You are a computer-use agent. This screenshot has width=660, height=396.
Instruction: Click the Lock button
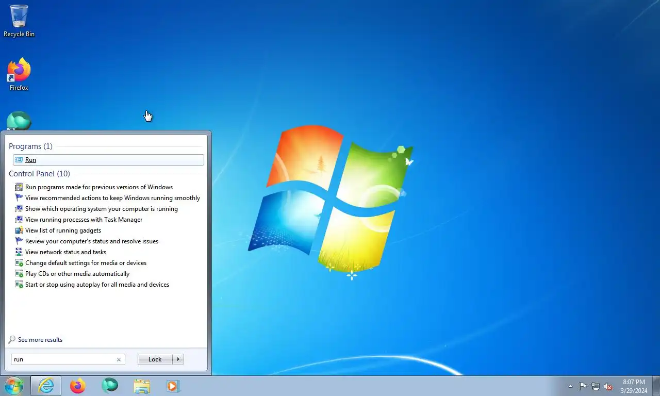(x=155, y=359)
